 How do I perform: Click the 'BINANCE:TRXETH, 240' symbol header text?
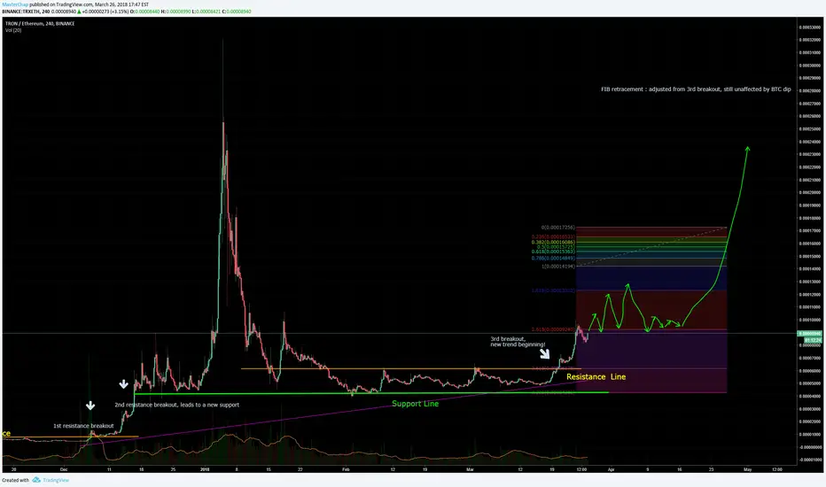[x=26, y=11]
